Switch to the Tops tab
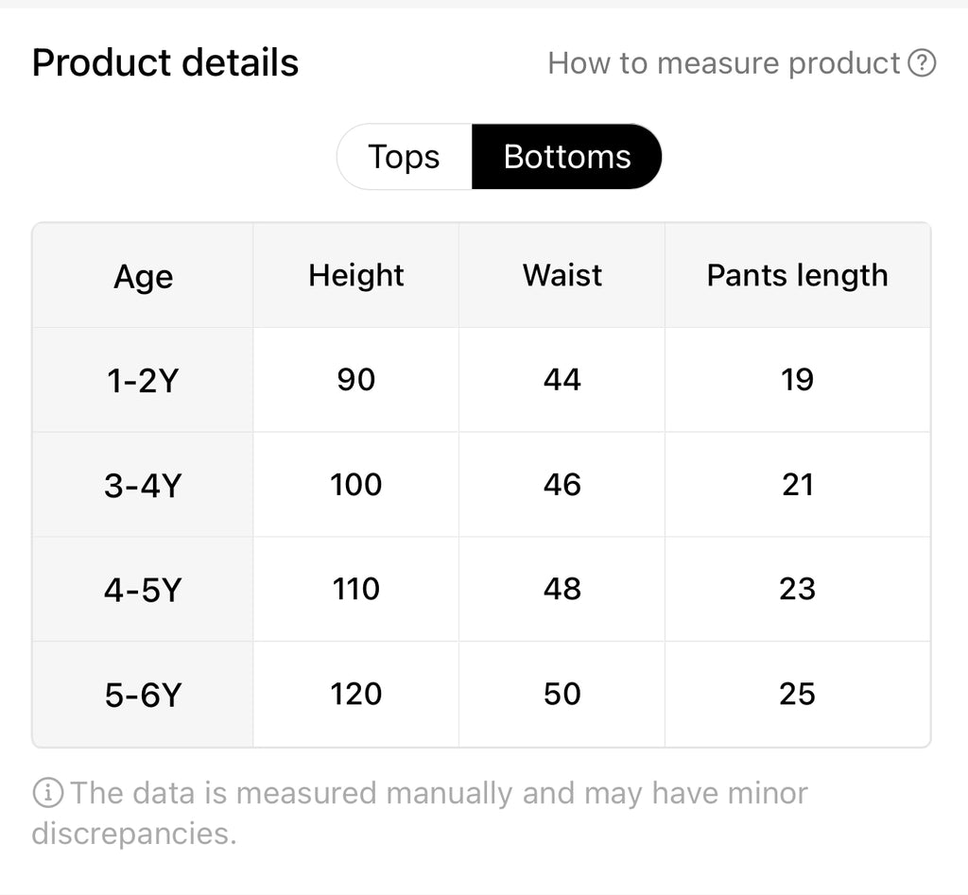The width and height of the screenshot is (968, 895). pyautogui.click(x=404, y=157)
